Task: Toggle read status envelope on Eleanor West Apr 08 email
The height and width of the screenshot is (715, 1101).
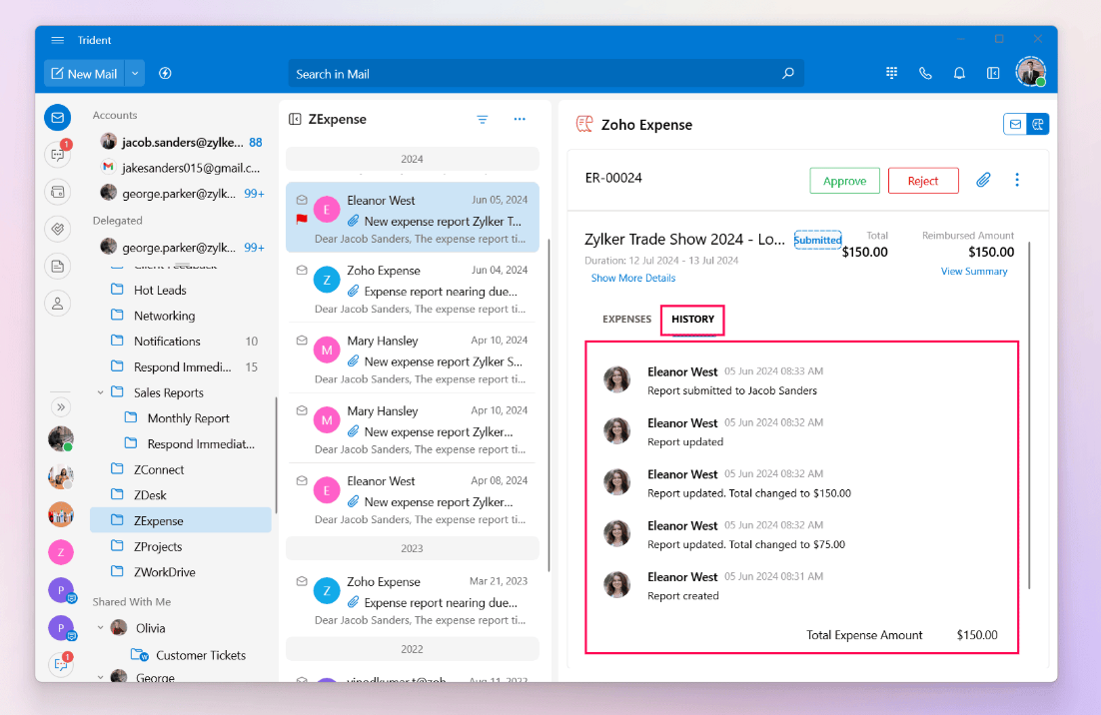Action: pos(302,480)
